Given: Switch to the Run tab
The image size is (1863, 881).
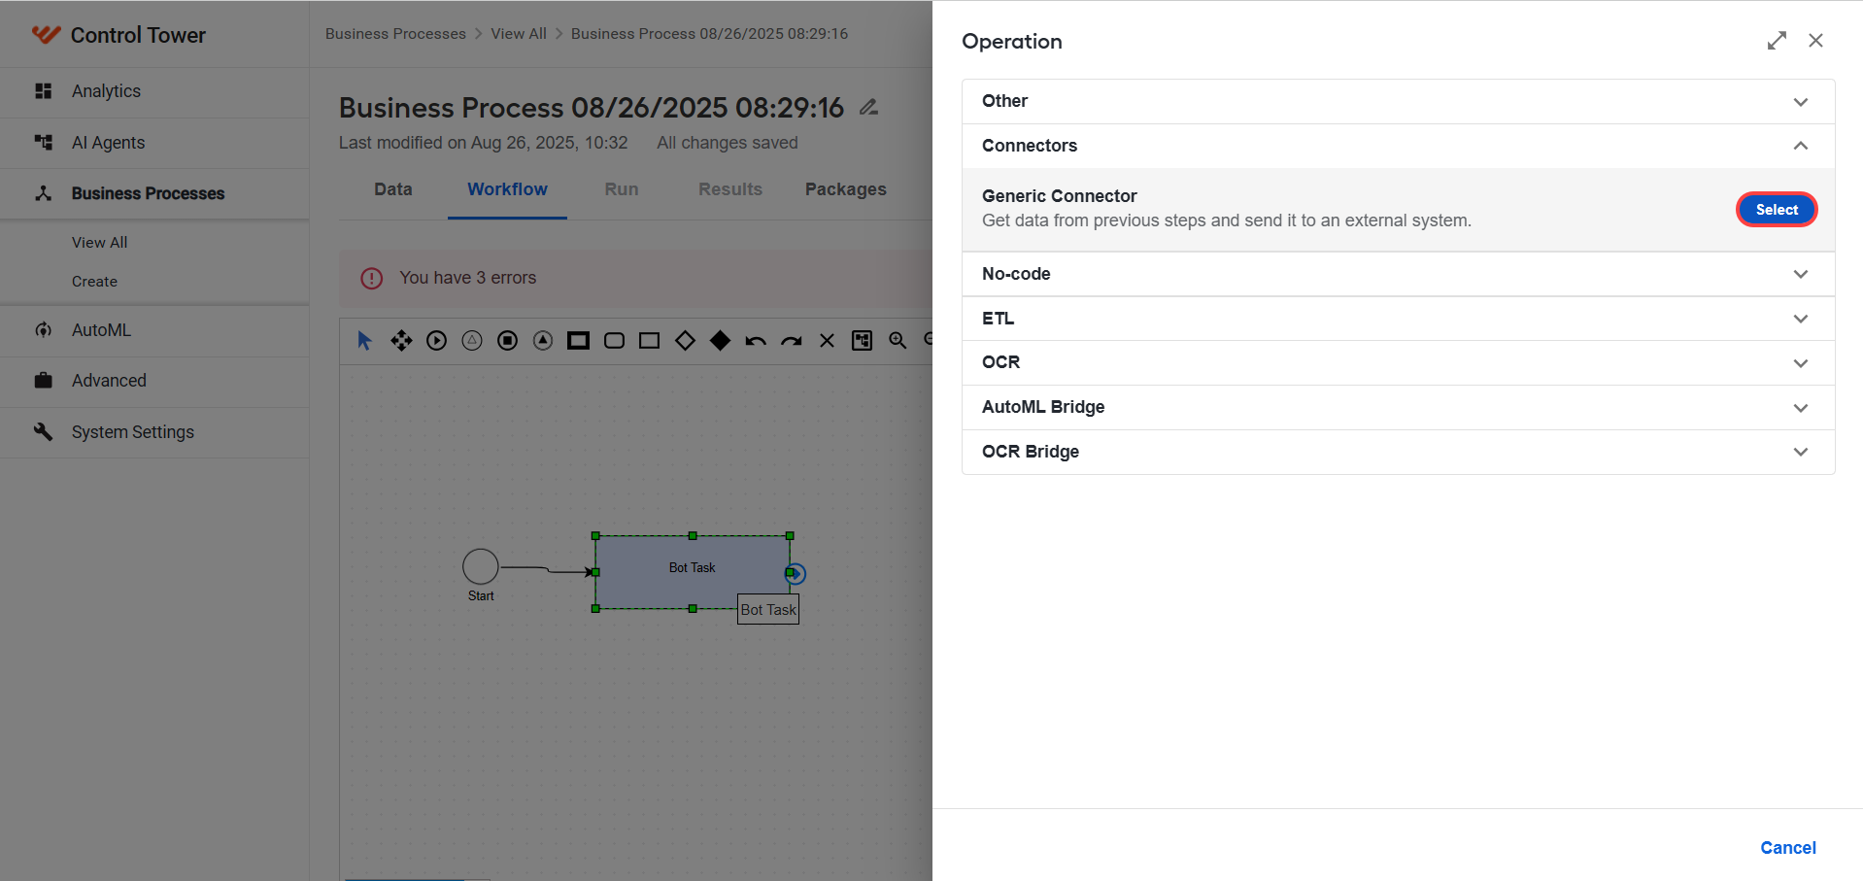Looking at the screenshot, I should pos(622,189).
